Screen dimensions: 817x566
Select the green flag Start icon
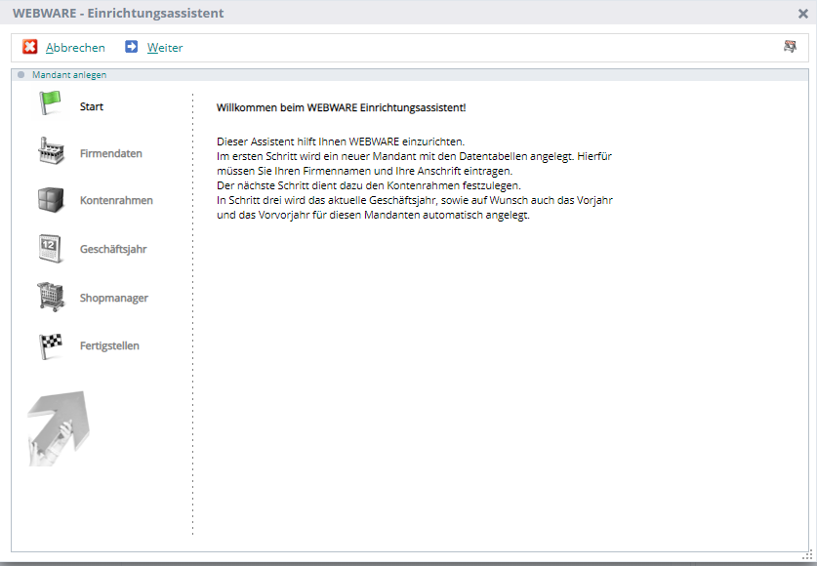tap(50, 103)
